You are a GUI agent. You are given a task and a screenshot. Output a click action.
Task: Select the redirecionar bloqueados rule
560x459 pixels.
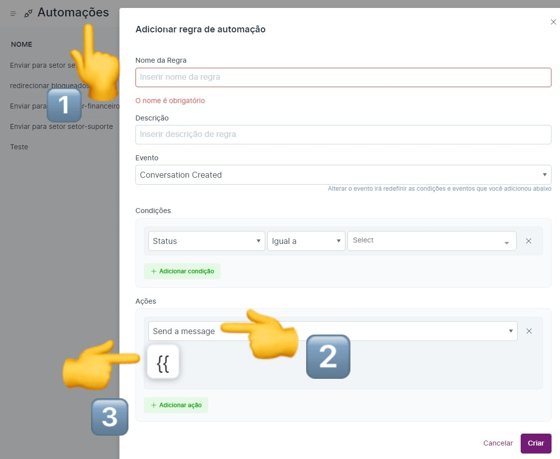coord(49,86)
